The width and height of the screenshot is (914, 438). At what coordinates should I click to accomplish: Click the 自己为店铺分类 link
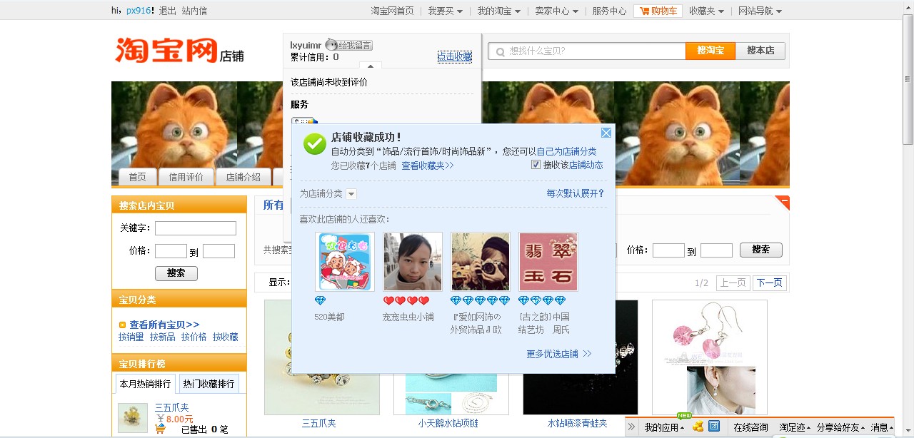pos(566,151)
